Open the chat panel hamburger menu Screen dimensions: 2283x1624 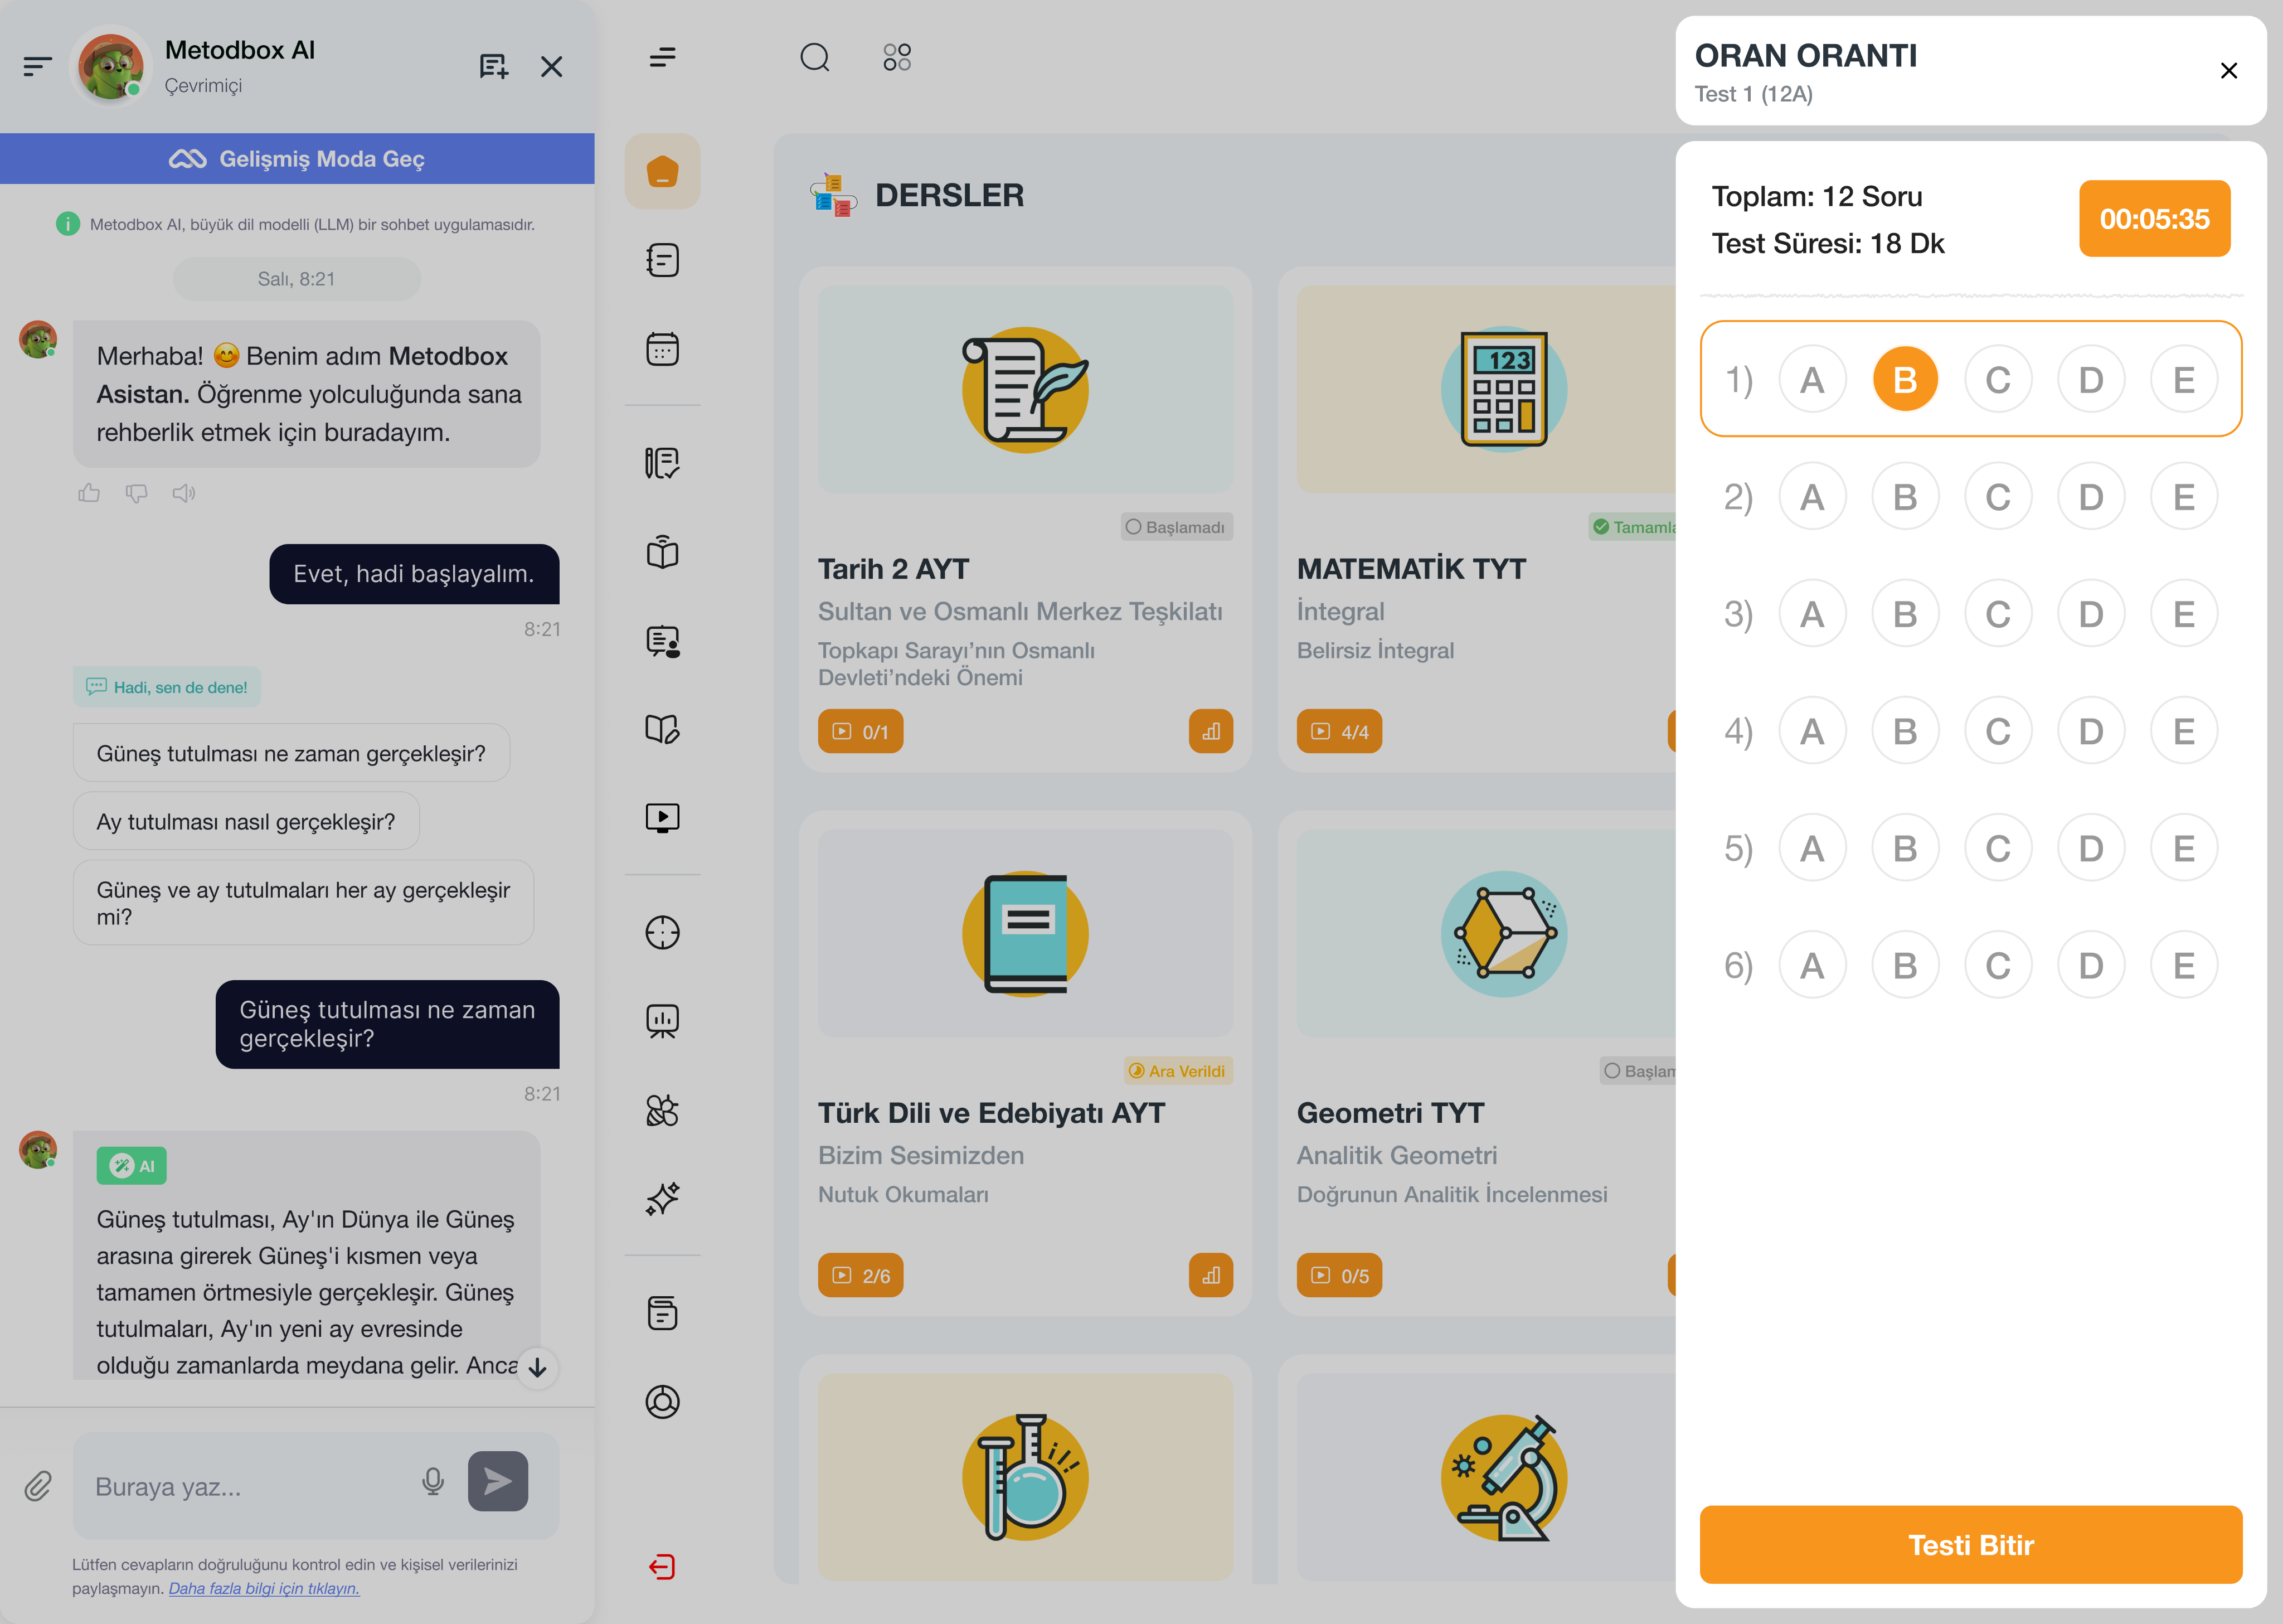coord(37,66)
